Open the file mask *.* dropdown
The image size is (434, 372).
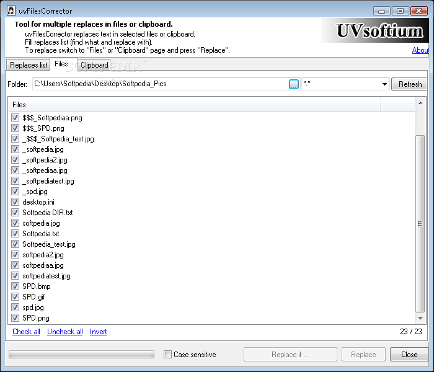(384, 84)
